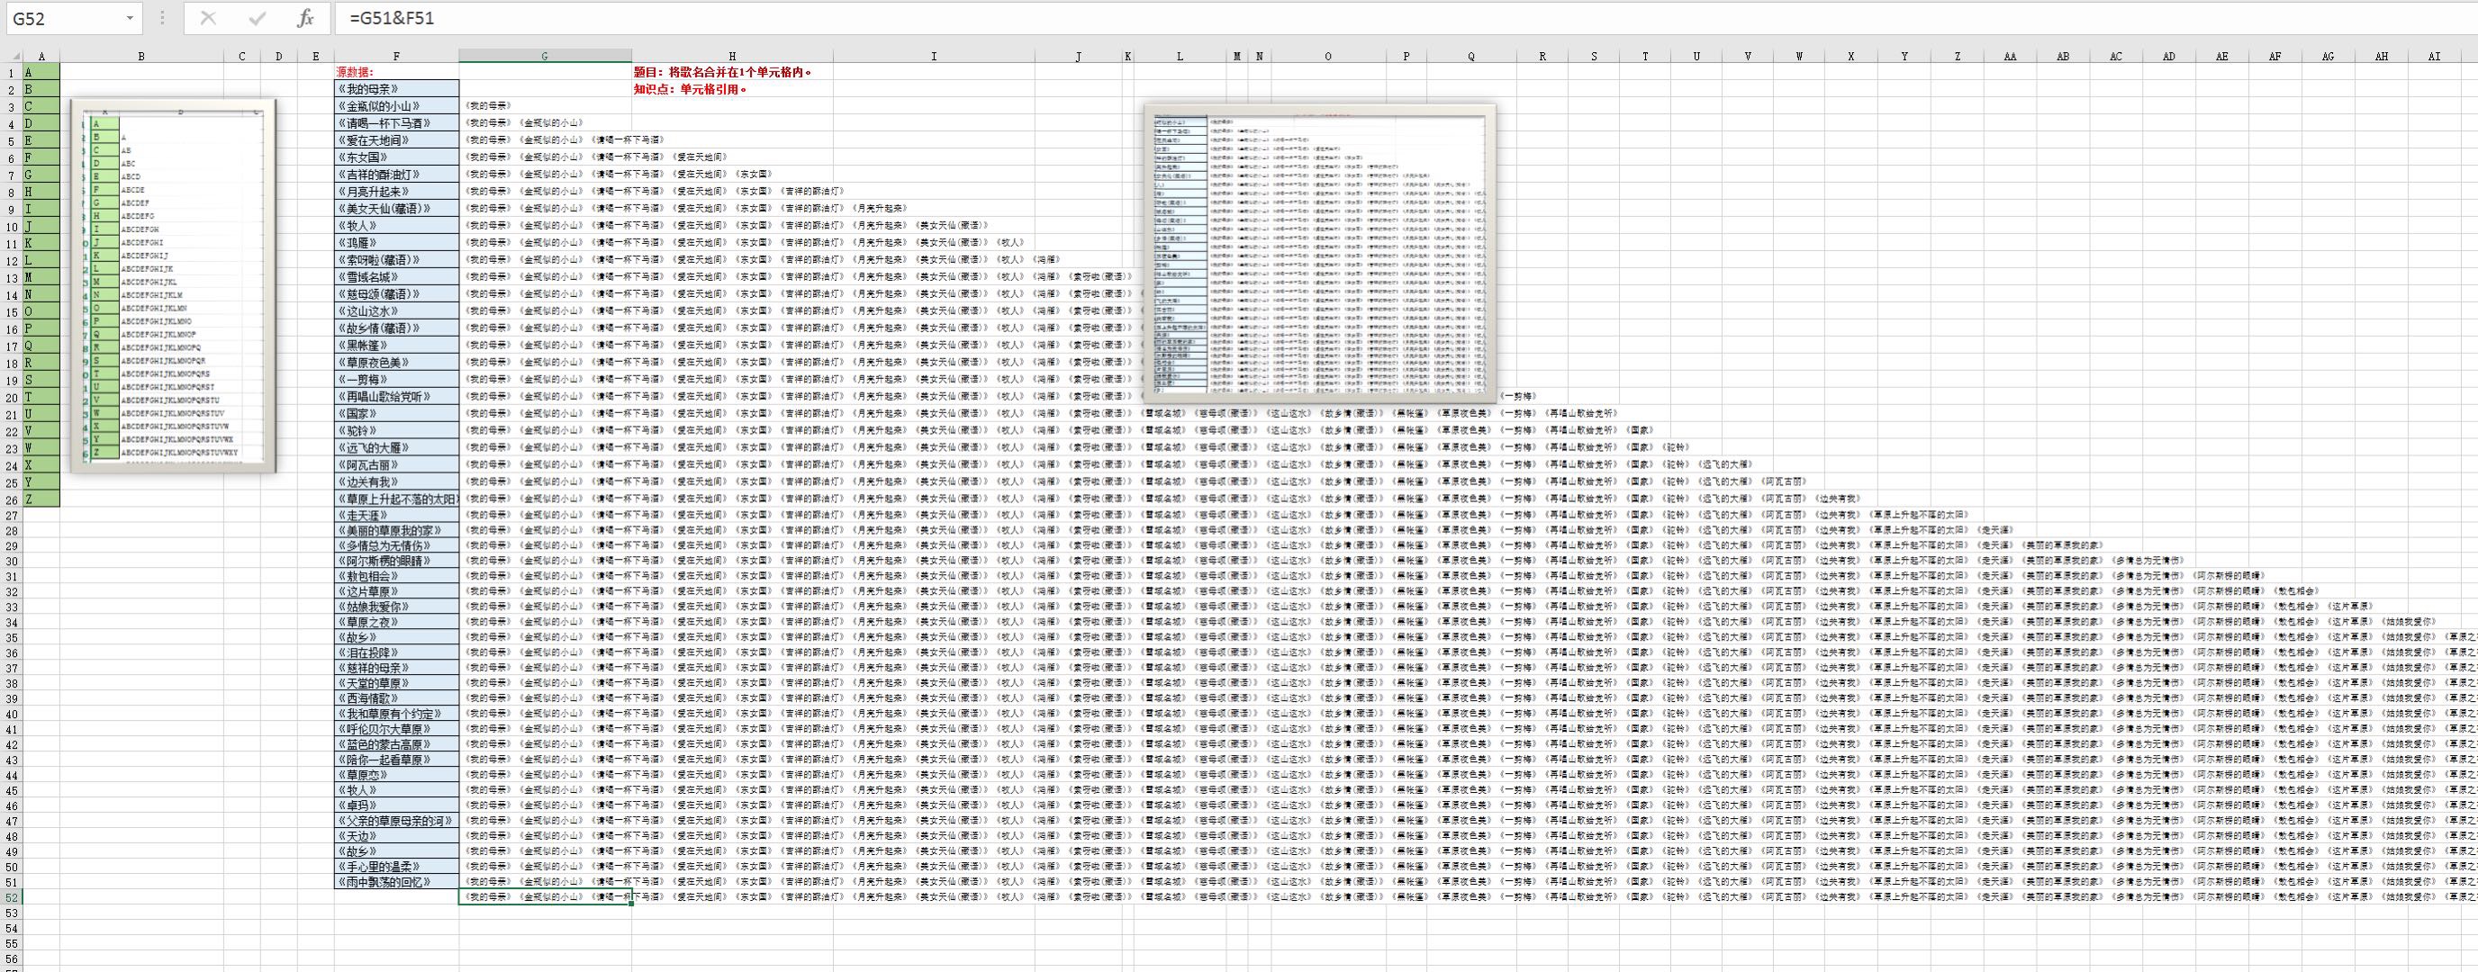Select row 1 header
This screenshot has width=2478, height=972.
point(12,72)
